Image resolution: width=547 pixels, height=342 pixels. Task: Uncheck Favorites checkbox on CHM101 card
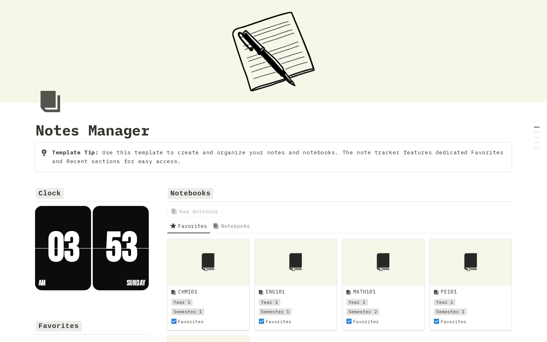click(x=174, y=321)
